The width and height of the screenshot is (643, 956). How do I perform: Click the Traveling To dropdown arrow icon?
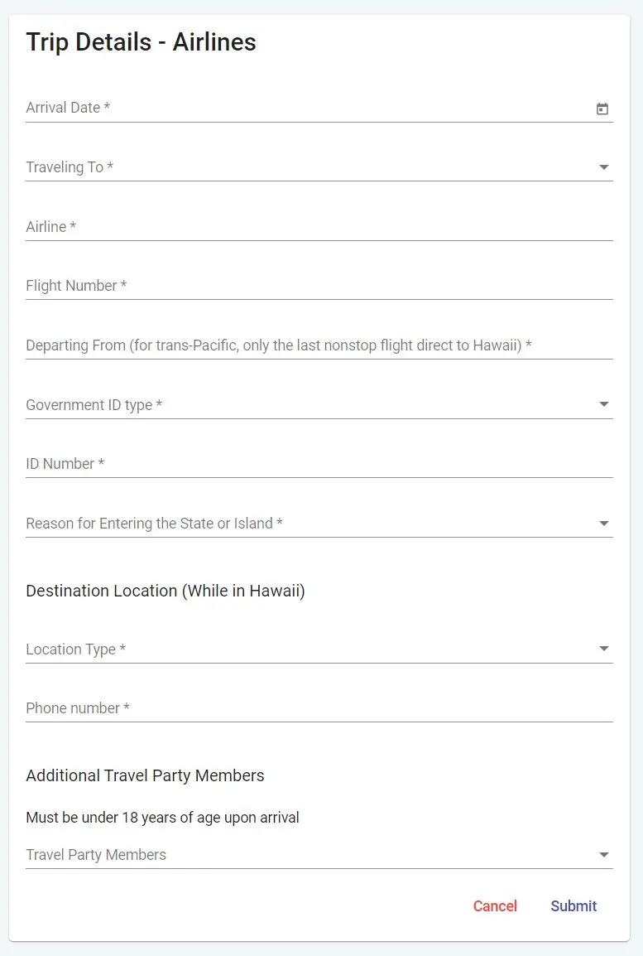pyautogui.click(x=604, y=167)
